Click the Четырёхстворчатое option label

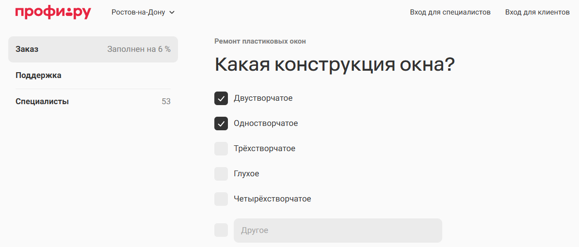tap(273, 199)
